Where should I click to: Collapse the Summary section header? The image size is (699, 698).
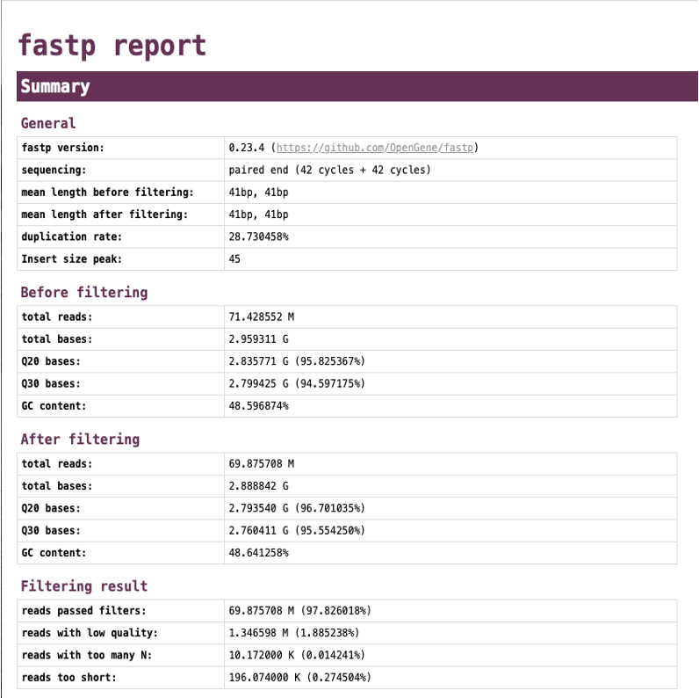pos(357,86)
